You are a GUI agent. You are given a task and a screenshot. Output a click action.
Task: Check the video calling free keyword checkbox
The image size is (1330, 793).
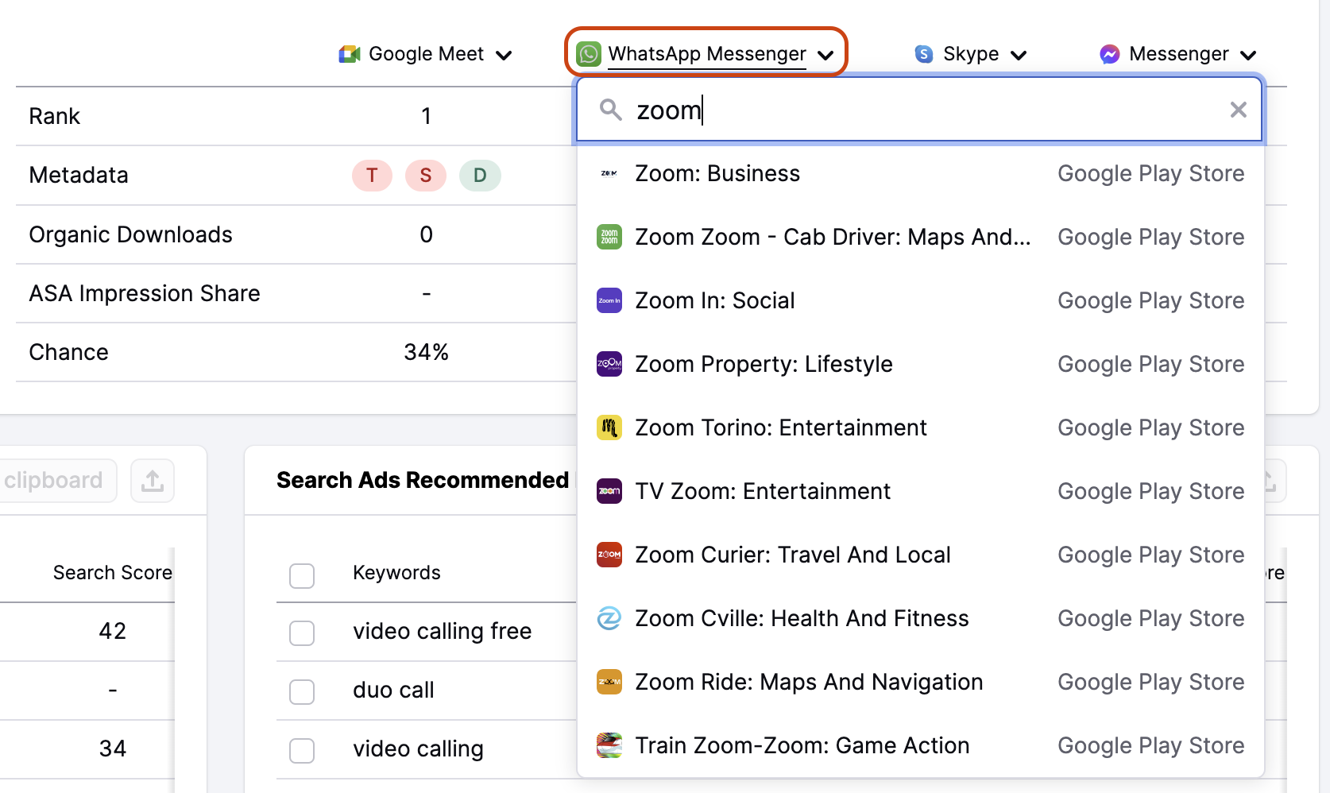pos(302,633)
